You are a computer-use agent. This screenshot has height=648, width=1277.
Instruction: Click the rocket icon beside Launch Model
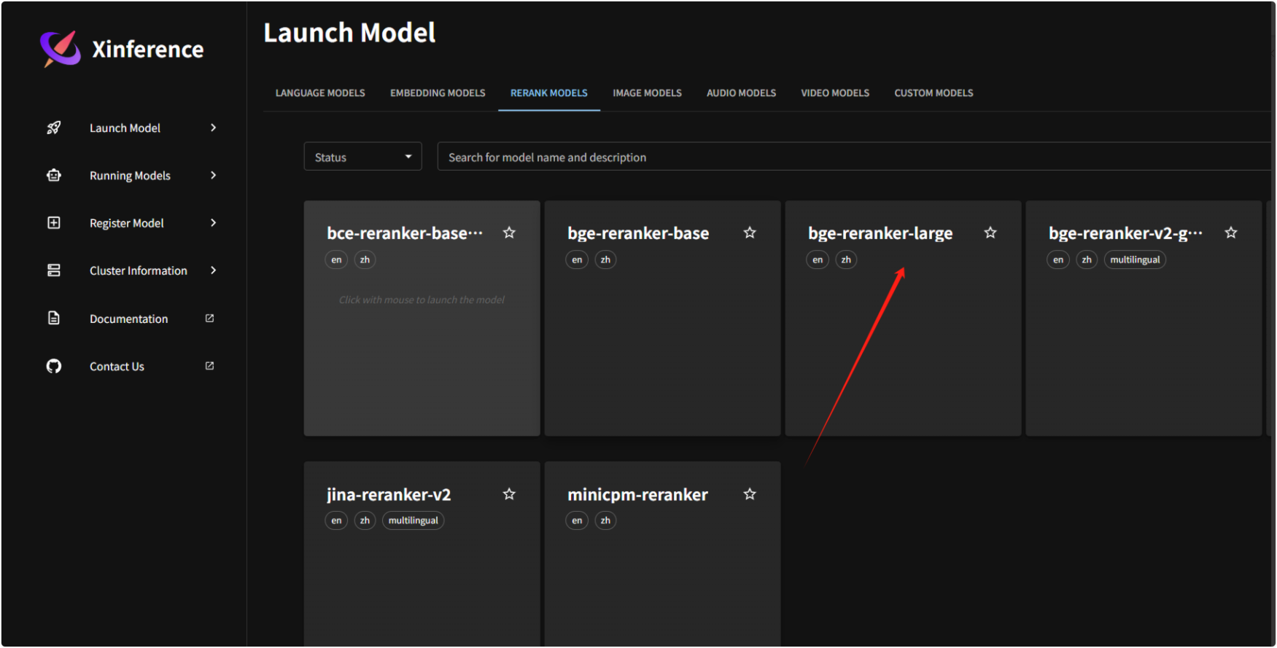coord(54,128)
